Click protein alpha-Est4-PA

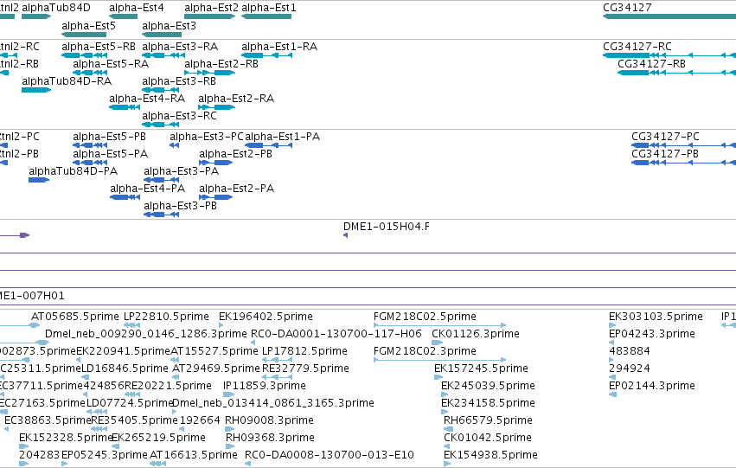point(125,197)
